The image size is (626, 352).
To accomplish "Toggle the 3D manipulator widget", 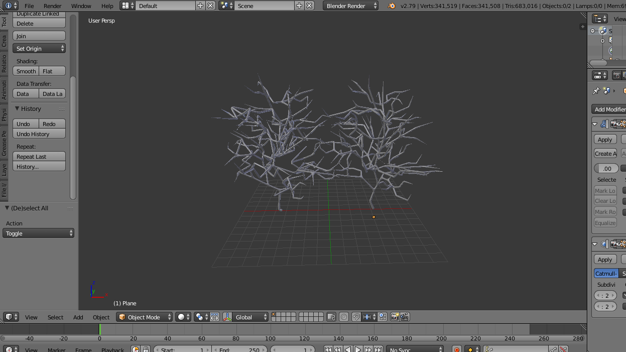I will pos(227,317).
